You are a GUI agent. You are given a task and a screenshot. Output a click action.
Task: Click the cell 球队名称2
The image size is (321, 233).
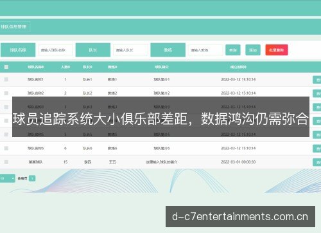click(35, 93)
